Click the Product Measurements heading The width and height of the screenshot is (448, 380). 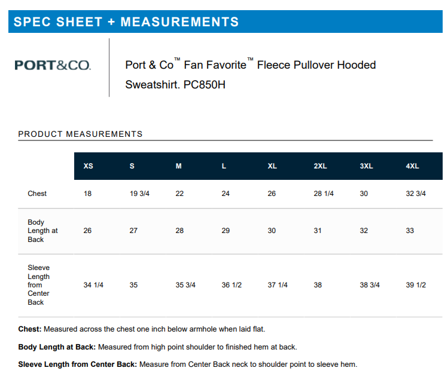(x=80, y=134)
